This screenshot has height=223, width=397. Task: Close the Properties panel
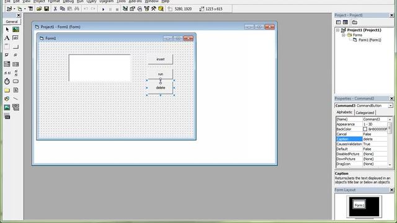[x=391, y=98]
